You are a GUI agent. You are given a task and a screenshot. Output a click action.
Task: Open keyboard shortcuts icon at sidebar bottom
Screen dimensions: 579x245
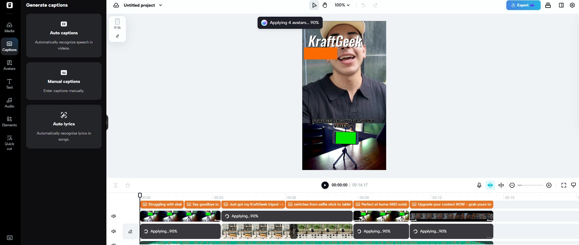coord(10,238)
